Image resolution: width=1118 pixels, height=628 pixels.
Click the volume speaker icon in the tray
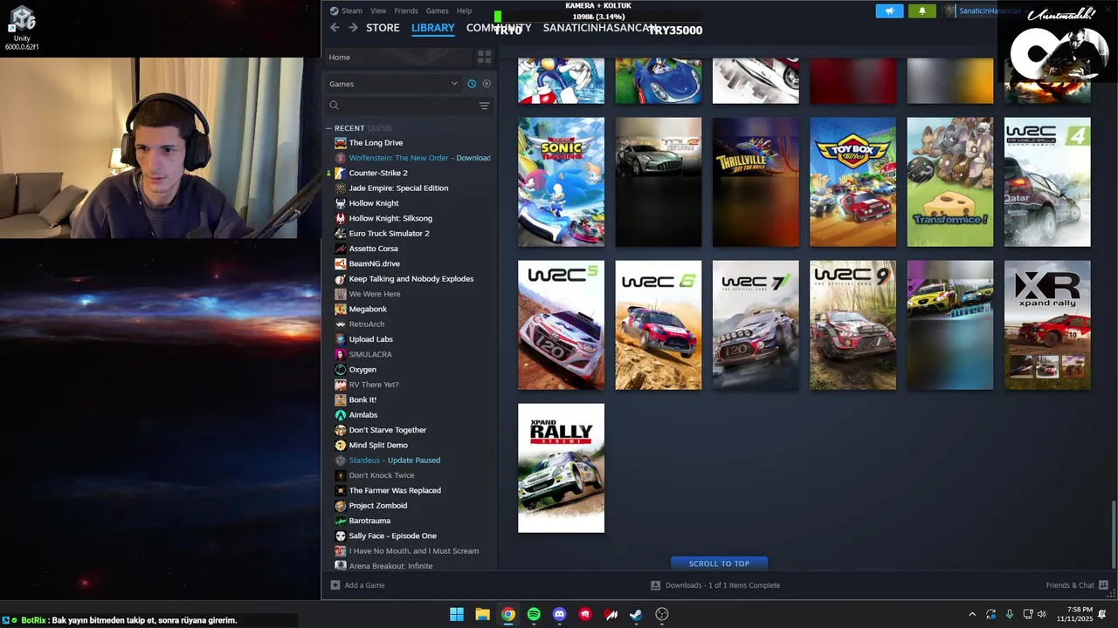[x=1041, y=614]
